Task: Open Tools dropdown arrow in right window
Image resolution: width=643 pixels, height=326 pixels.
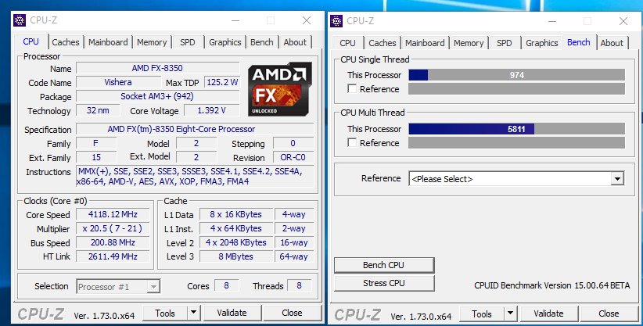Action: pos(510,313)
